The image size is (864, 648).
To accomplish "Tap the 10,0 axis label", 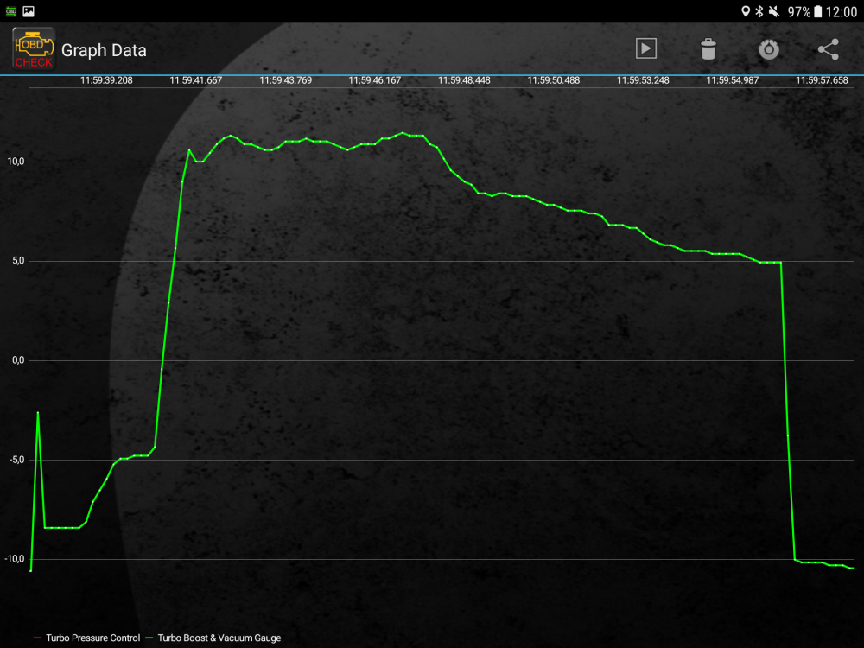I will pyautogui.click(x=16, y=162).
